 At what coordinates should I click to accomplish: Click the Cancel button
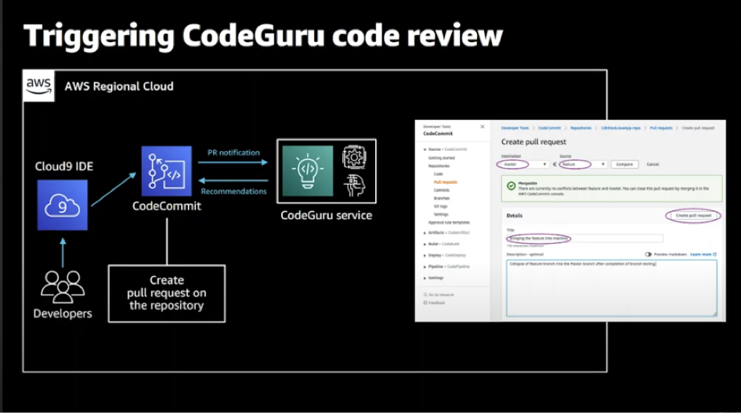(652, 164)
